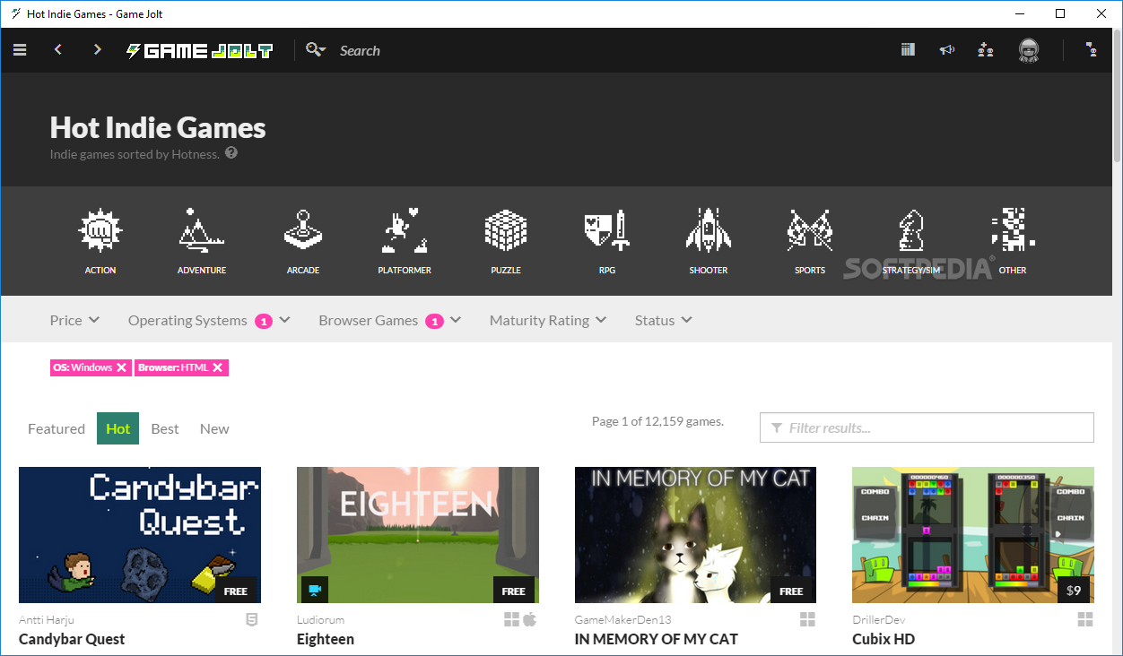Switch to the Featured tab
Image resolution: width=1123 pixels, height=656 pixels.
click(x=57, y=428)
